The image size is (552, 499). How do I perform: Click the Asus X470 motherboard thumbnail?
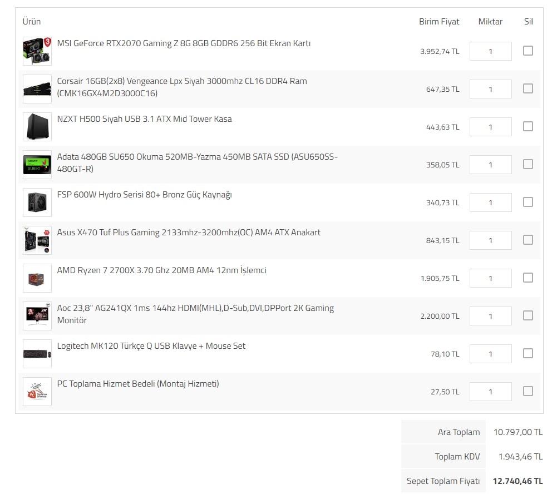click(x=37, y=240)
